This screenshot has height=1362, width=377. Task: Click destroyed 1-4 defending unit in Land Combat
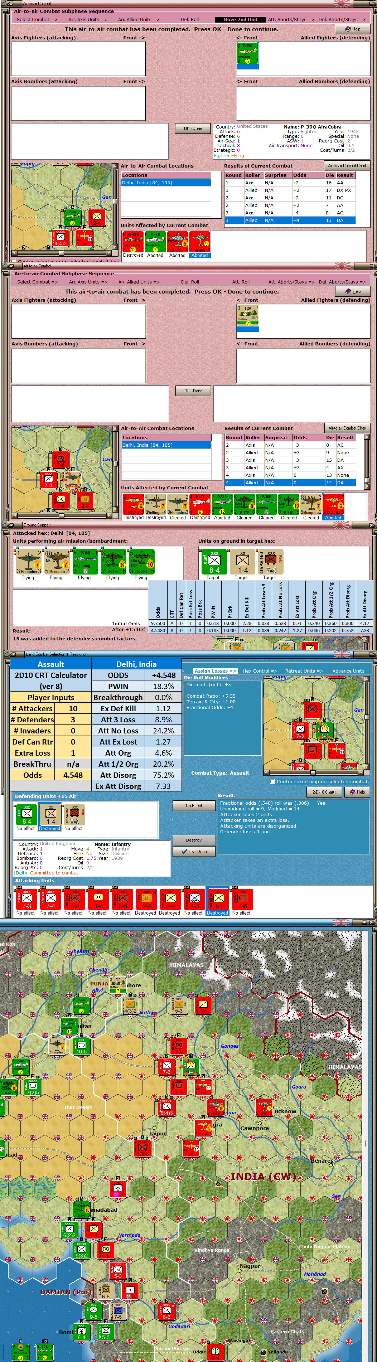tap(50, 815)
